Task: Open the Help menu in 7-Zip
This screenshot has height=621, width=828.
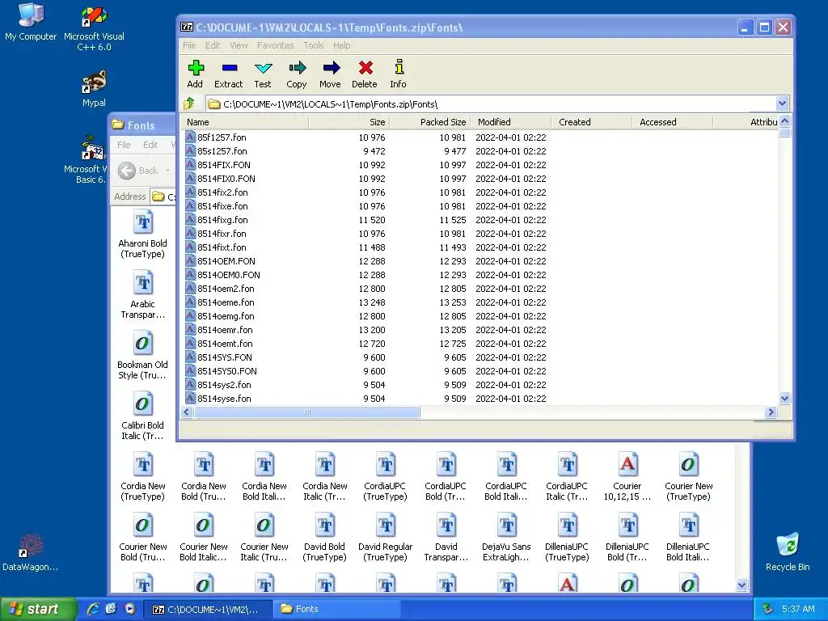Action: coord(342,45)
